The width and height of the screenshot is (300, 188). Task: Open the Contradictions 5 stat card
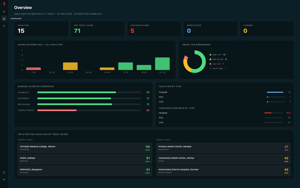(x=154, y=29)
